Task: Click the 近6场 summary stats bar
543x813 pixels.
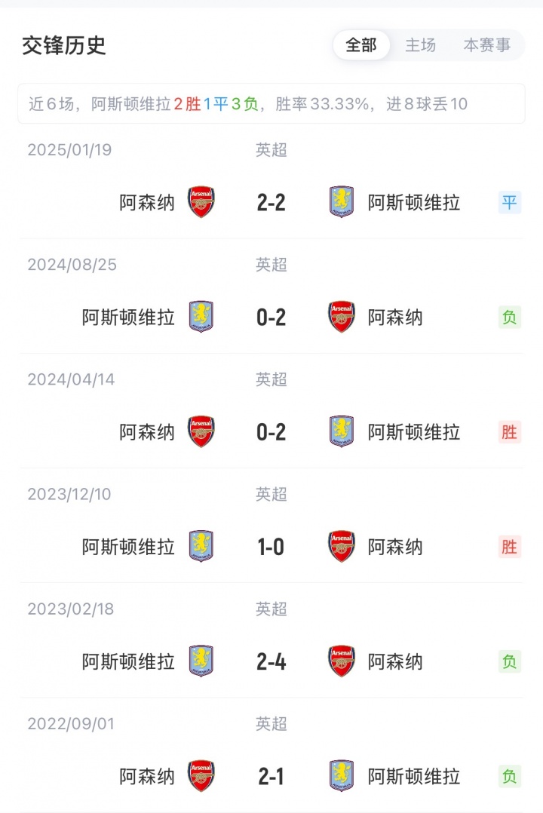Action: [271, 104]
